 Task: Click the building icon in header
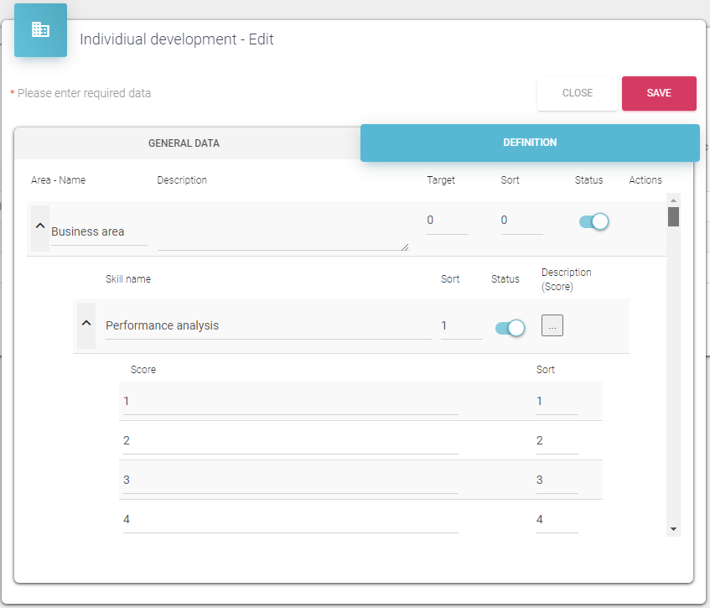(40, 30)
